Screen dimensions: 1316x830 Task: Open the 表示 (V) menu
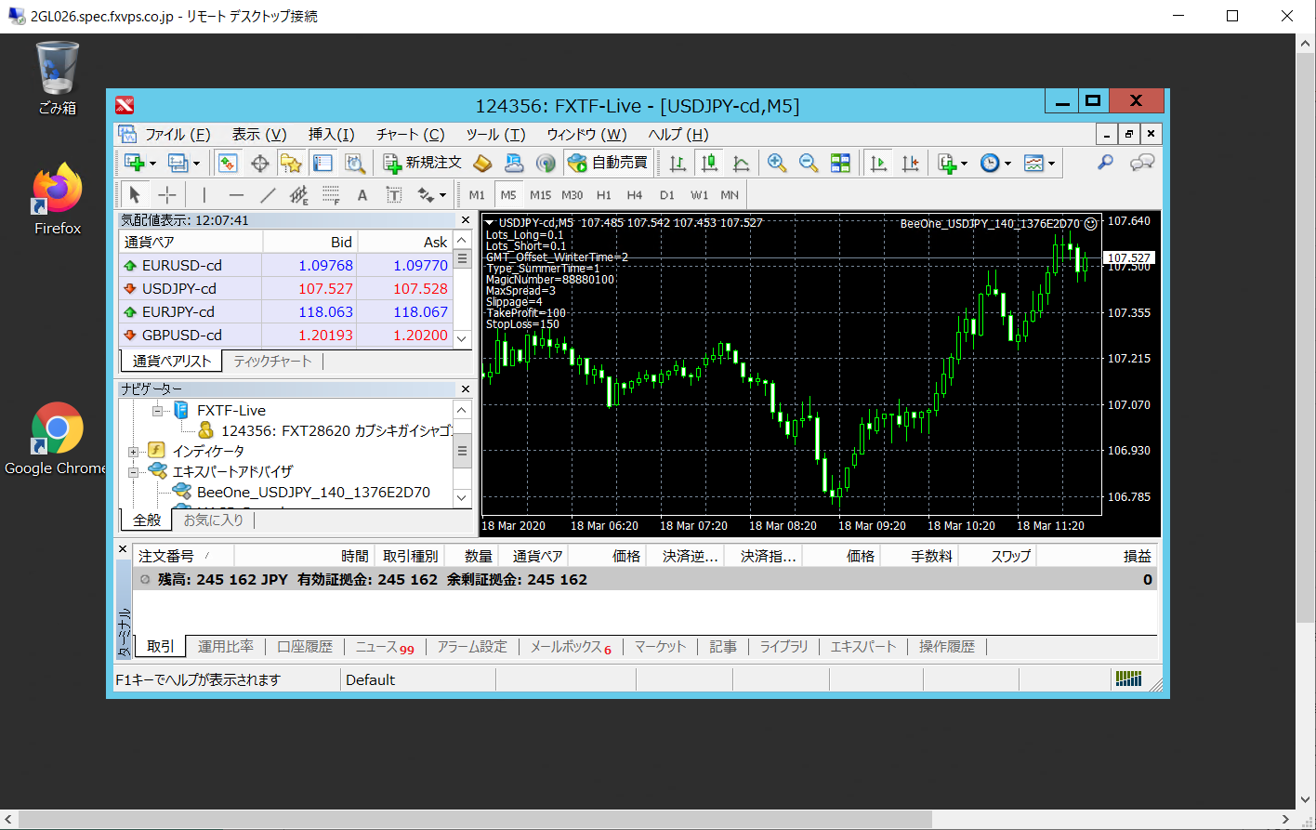(259, 135)
